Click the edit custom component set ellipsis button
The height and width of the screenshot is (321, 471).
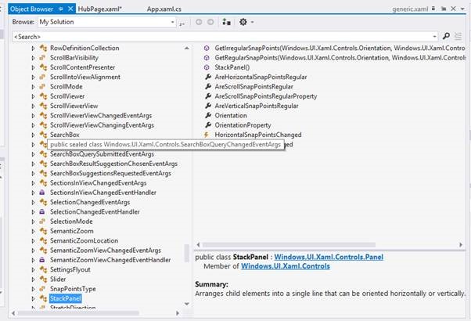182,23
